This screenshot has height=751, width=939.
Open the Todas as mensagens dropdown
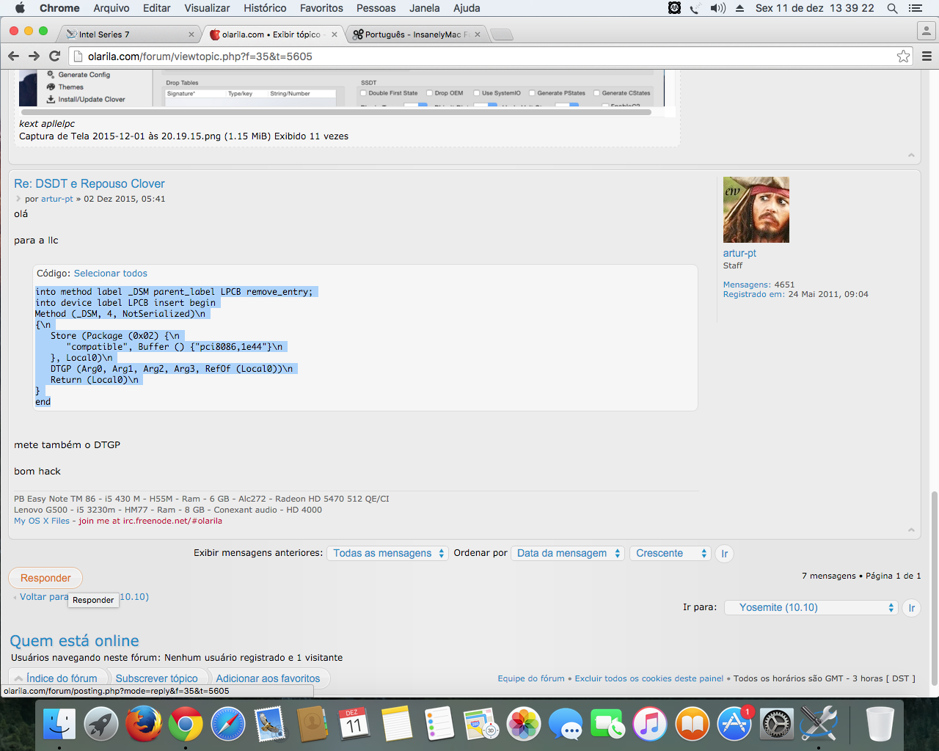(x=387, y=554)
